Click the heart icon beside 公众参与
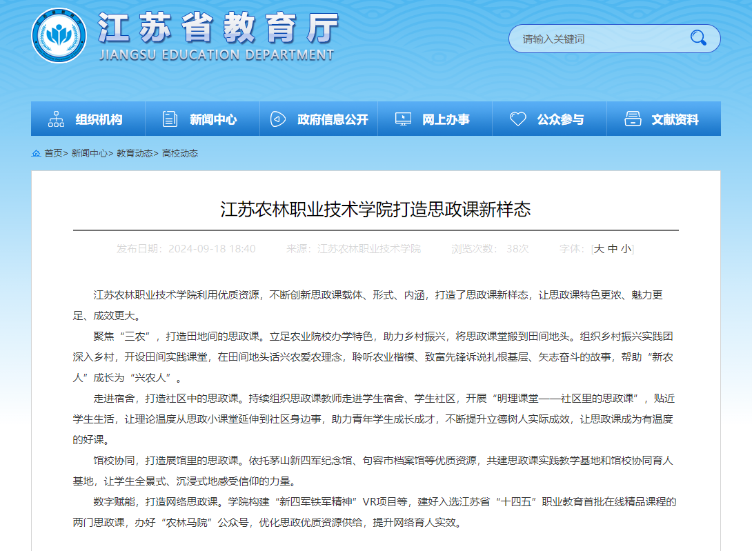 517,119
